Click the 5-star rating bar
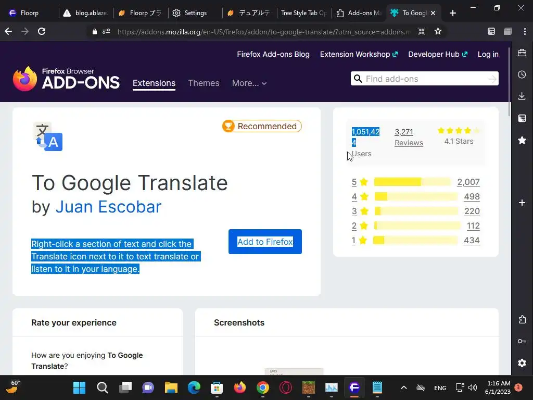The height and width of the screenshot is (400, 533). point(412,182)
